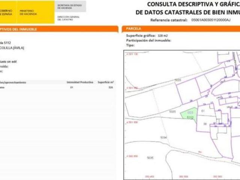
Task: Click the '5004' parcel label on map
Action: [163, 138]
